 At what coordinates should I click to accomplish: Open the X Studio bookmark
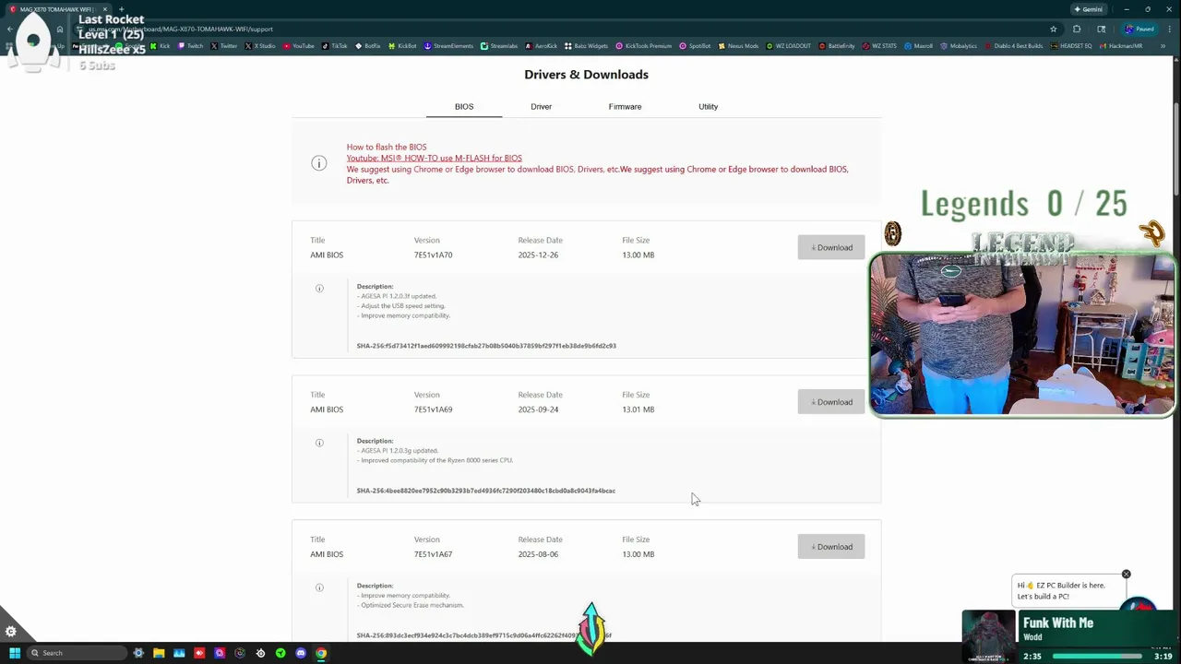point(260,45)
